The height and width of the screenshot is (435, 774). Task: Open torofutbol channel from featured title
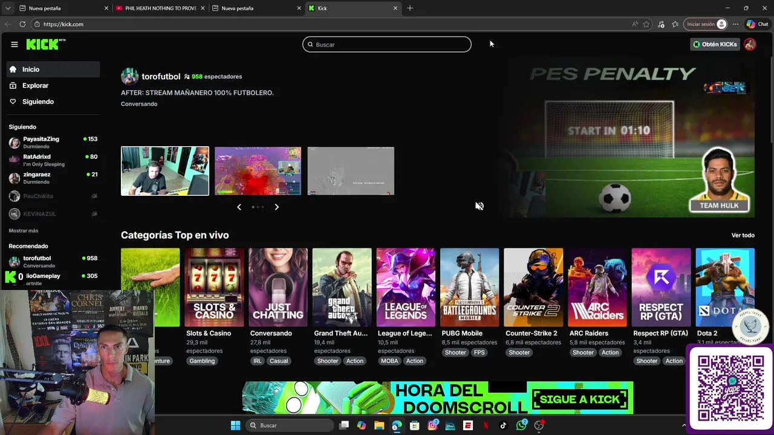[161, 77]
